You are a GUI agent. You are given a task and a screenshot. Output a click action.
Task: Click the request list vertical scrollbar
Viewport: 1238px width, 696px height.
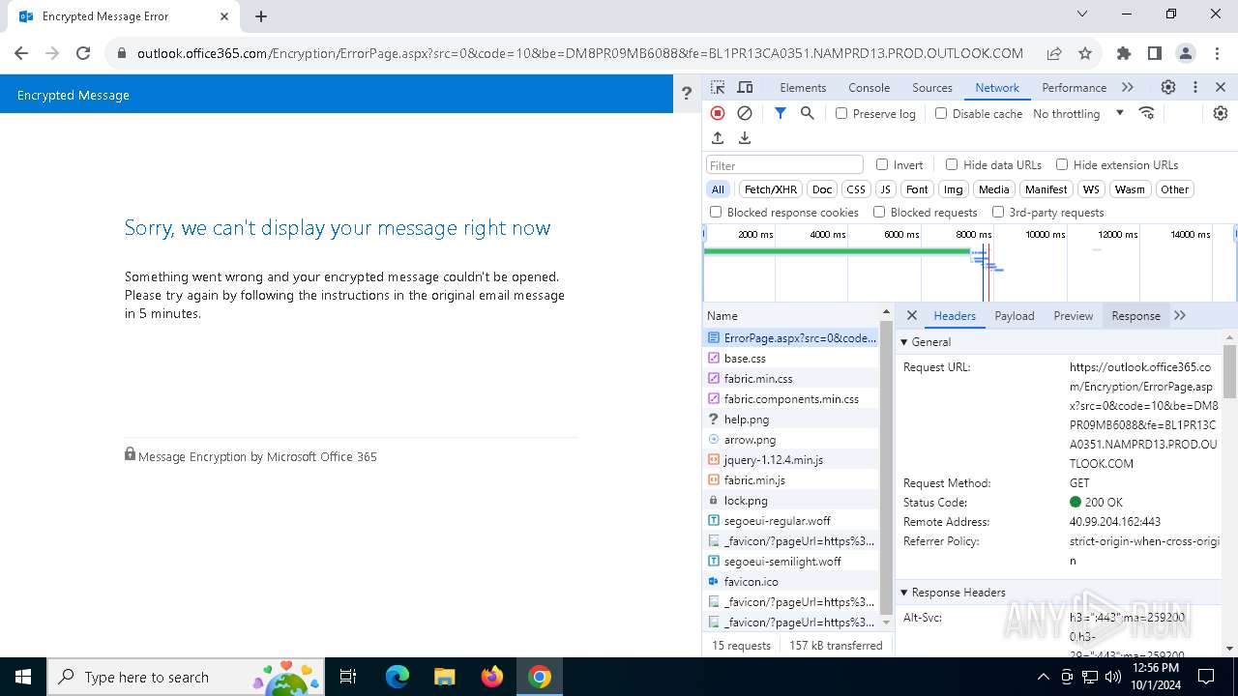click(886, 469)
